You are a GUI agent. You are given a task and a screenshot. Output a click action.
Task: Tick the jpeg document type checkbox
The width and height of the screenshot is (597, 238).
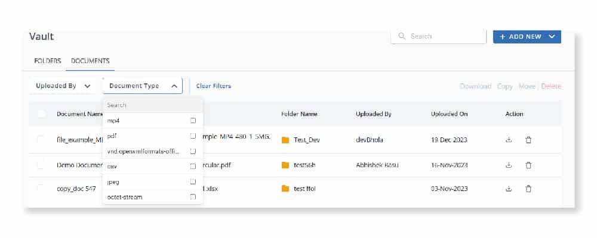pyautogui.click(x=193, y=182)
